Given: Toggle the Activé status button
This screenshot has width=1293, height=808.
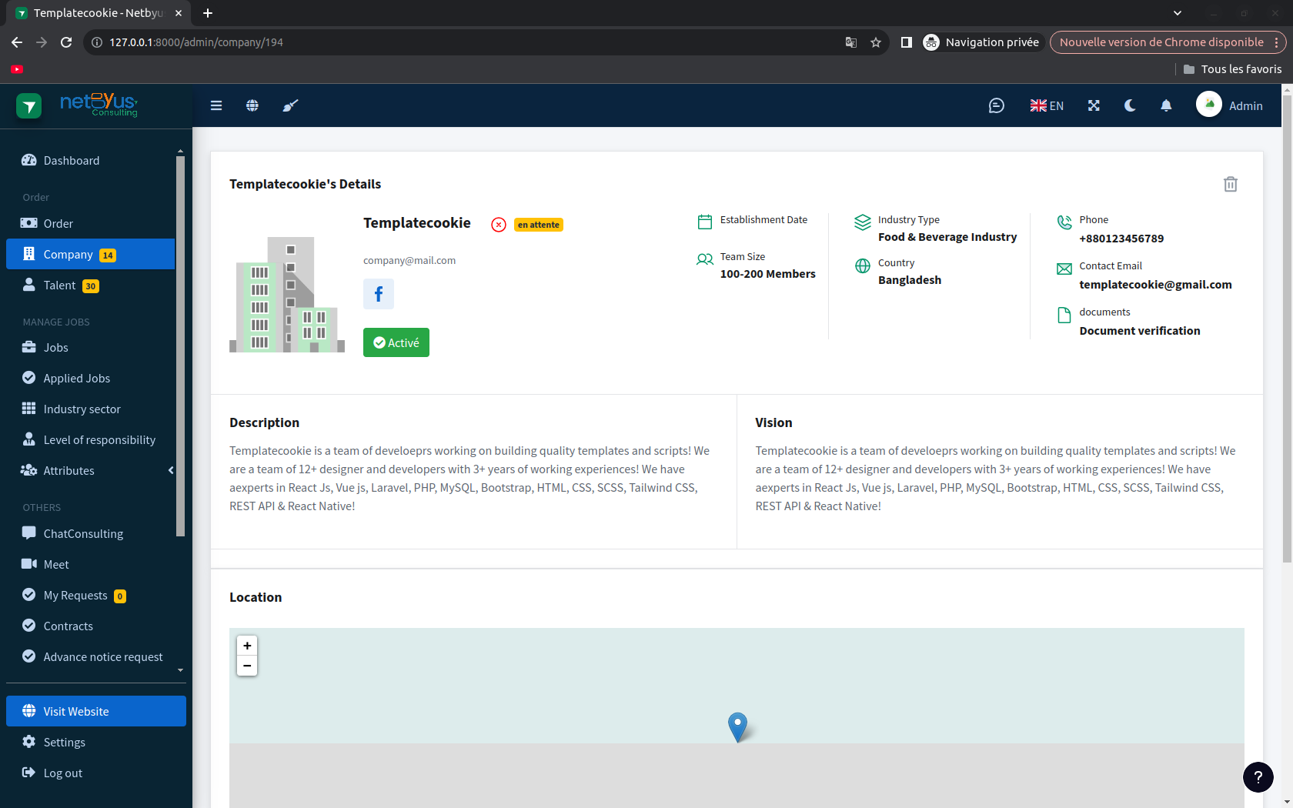Looking at the screenshot, I should click(x=396, y=342).
